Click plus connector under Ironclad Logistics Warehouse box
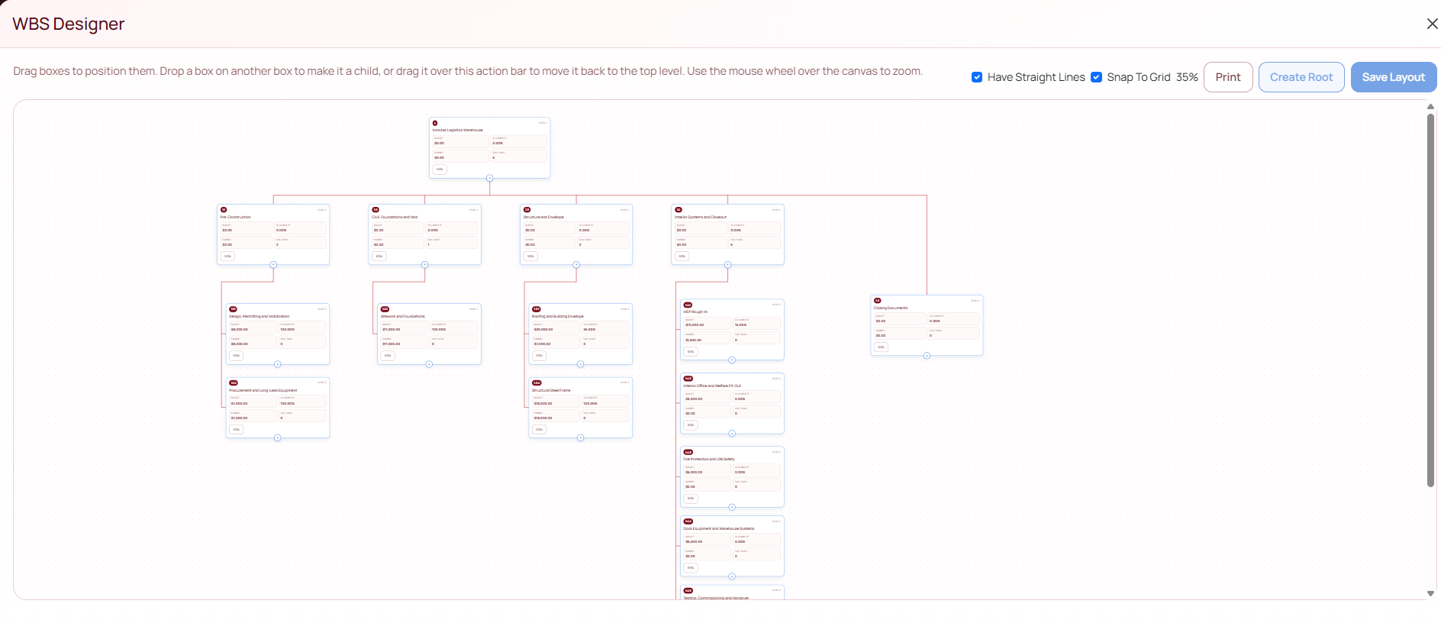This screenshot has width=1441, height=623. 489,178
